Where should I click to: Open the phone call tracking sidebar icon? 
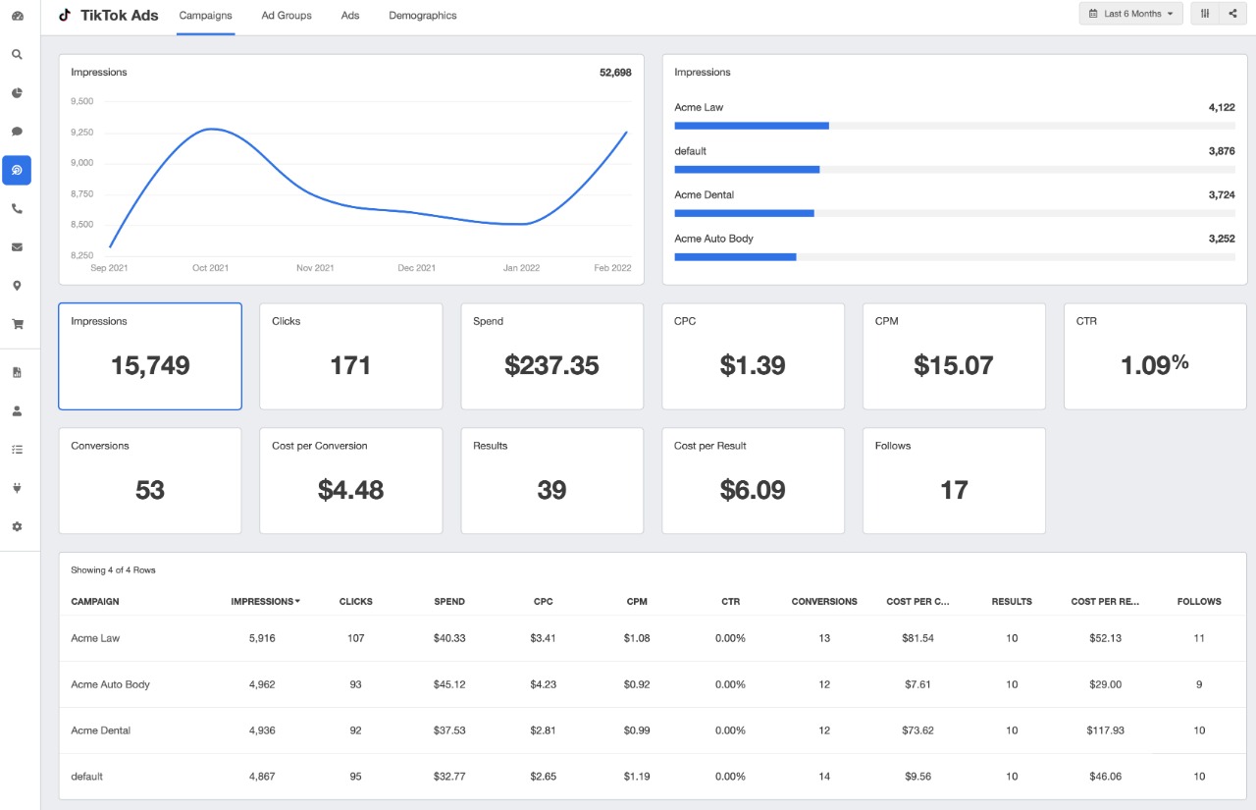(17, 209)
